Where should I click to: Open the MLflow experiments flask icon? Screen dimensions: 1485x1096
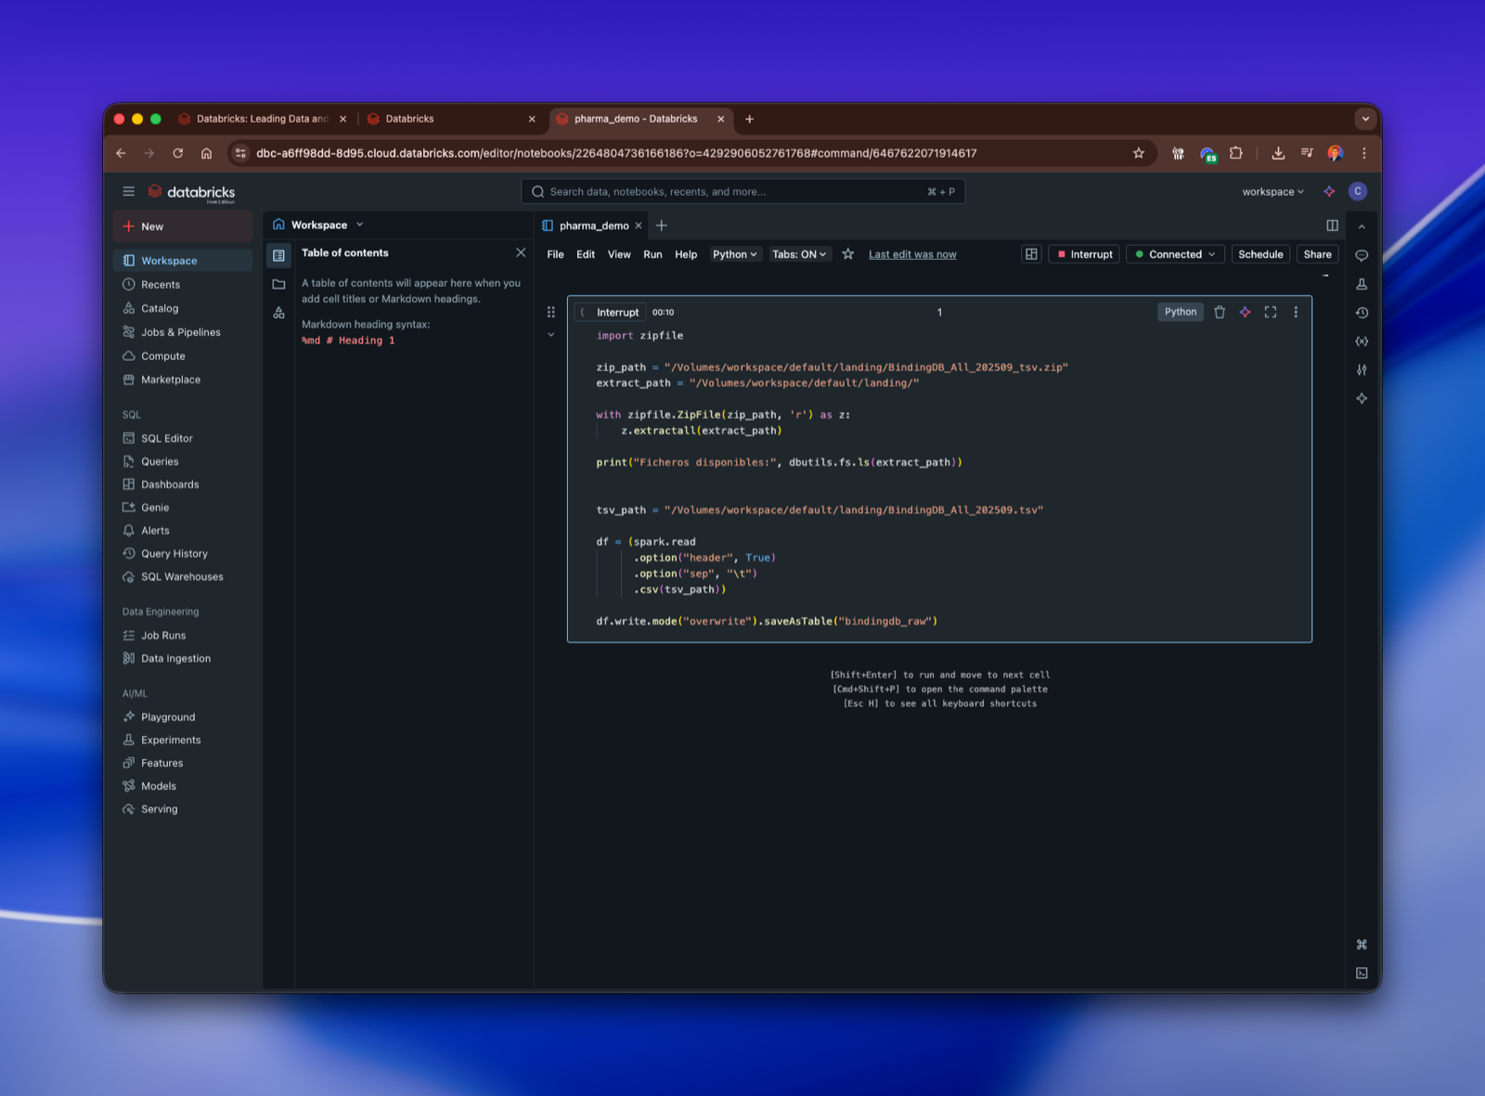point(1362,284)
